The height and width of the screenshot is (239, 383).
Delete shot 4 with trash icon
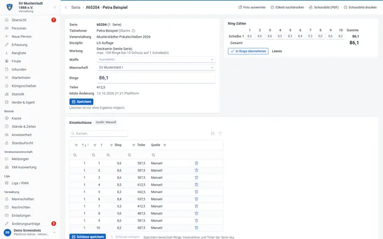(196, 185)
